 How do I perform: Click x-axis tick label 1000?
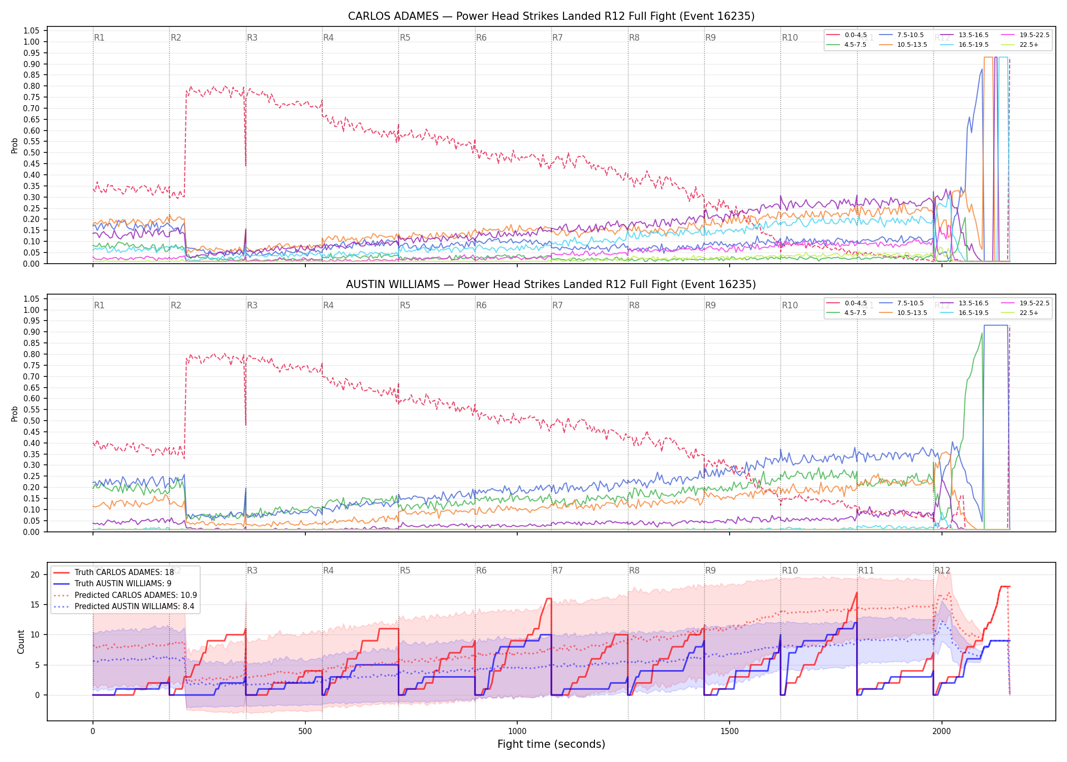point(517,732)
